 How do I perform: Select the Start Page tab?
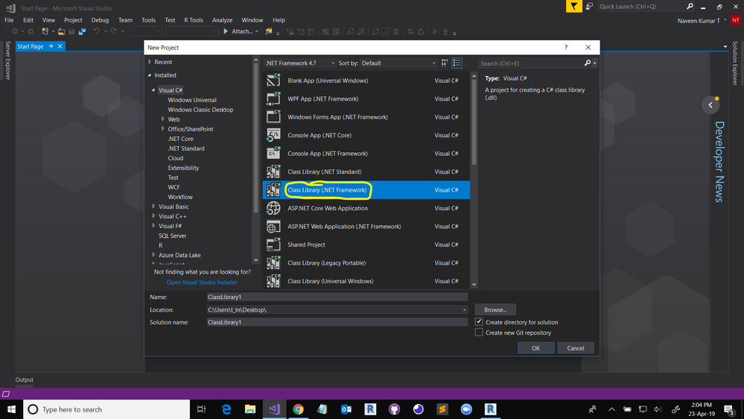(x=31, y=46)
